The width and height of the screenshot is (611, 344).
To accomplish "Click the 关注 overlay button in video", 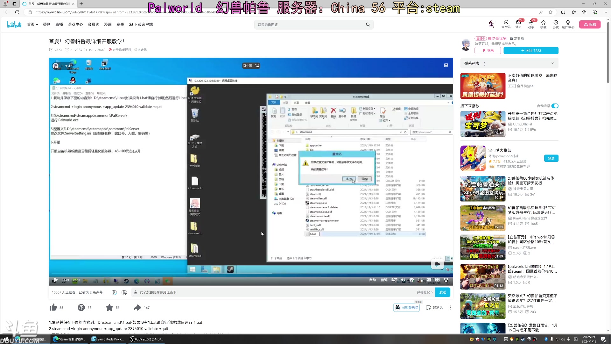I will coord(66,66).
